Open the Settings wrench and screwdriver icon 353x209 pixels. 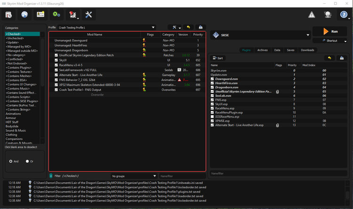[x=88, y=15]
